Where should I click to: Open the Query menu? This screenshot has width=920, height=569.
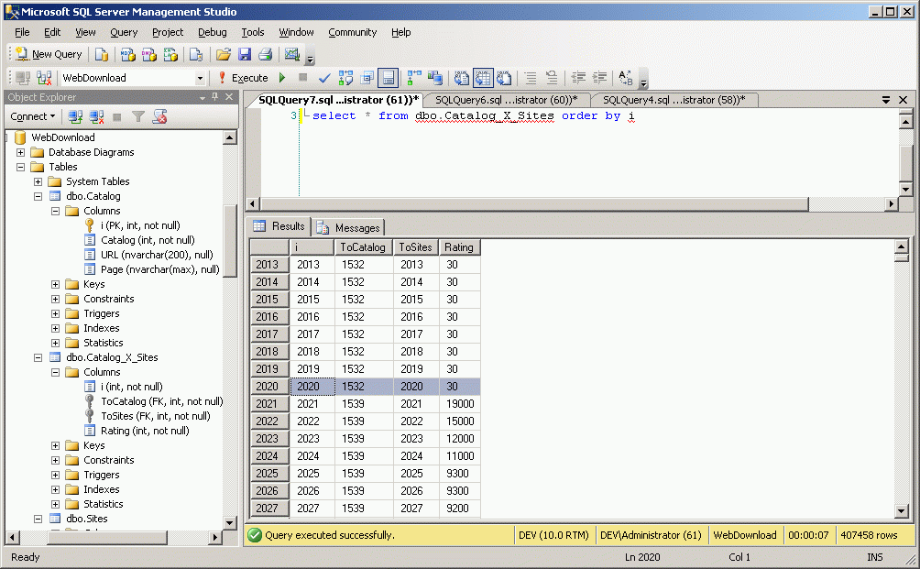(123, 32)
